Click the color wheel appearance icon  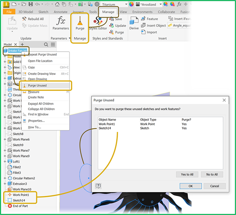(x=131, y=4)
